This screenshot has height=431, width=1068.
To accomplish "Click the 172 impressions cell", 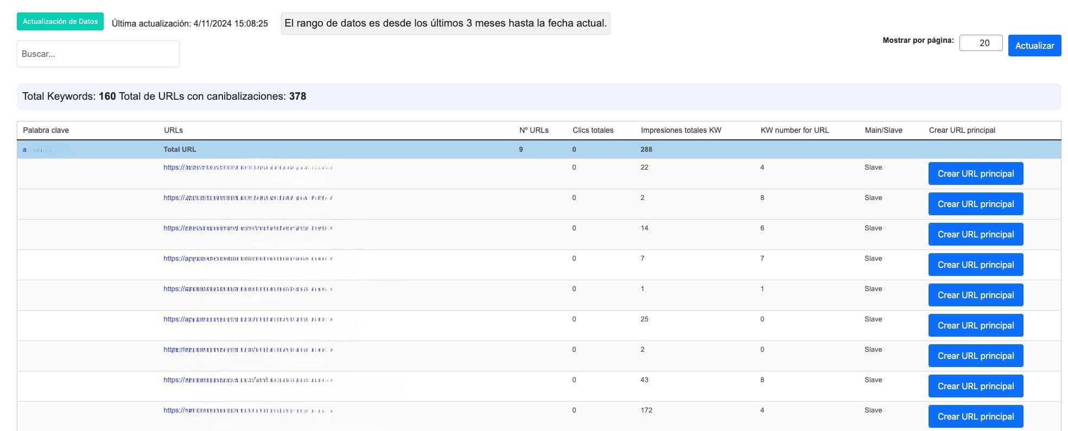I will pos(646,410).
